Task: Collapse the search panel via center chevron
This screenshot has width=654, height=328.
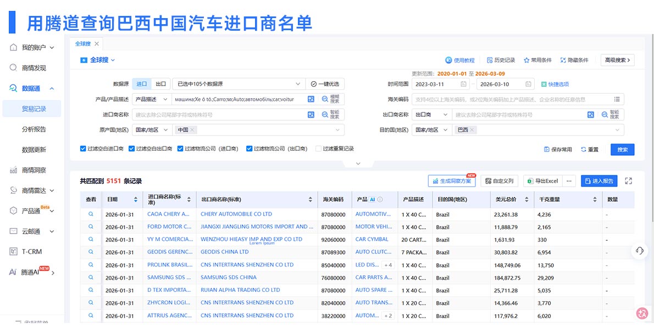Action: pos(359,163)
